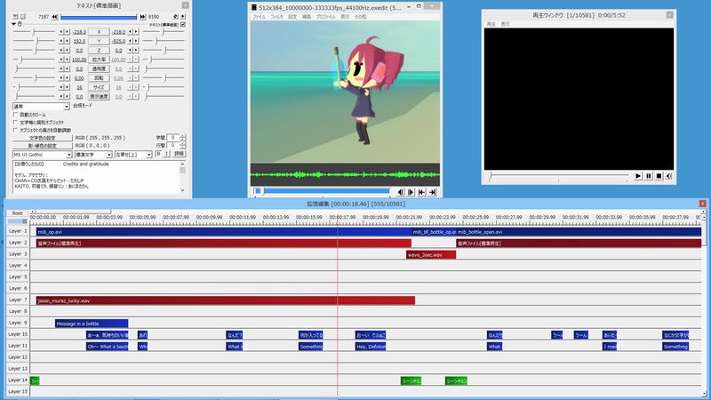Select mib_op.avi clip on Layer 1
Viewport: 711px width, 400px height.
pyautogui.click(x=224, y=232)
